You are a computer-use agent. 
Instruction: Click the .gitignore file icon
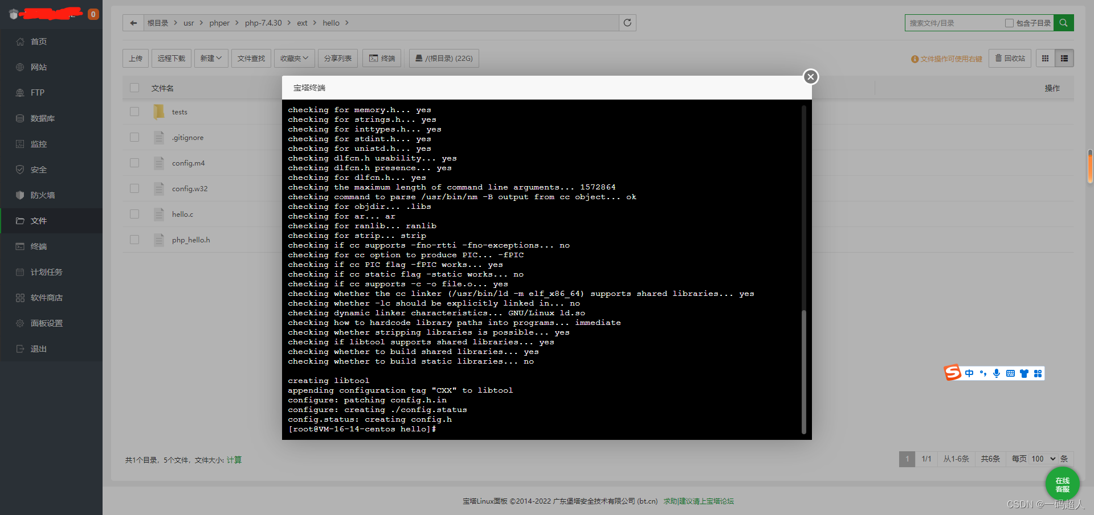(x=159, y=137)
